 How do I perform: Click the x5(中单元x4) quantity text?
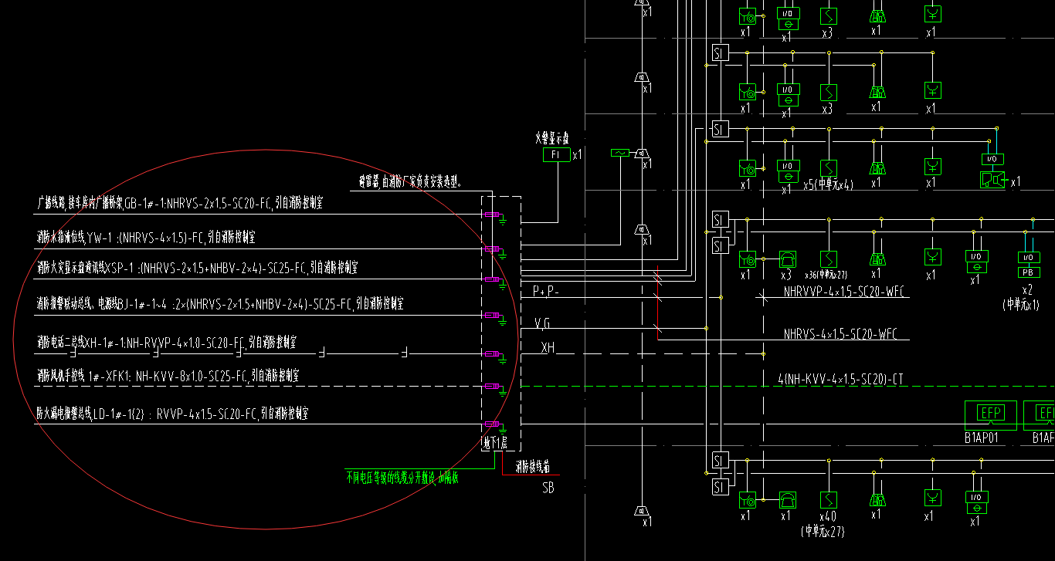[x=828, y=185]
